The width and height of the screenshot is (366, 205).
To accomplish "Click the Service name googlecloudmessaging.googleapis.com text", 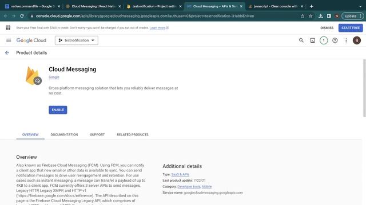I will click(x=202, y=192).
